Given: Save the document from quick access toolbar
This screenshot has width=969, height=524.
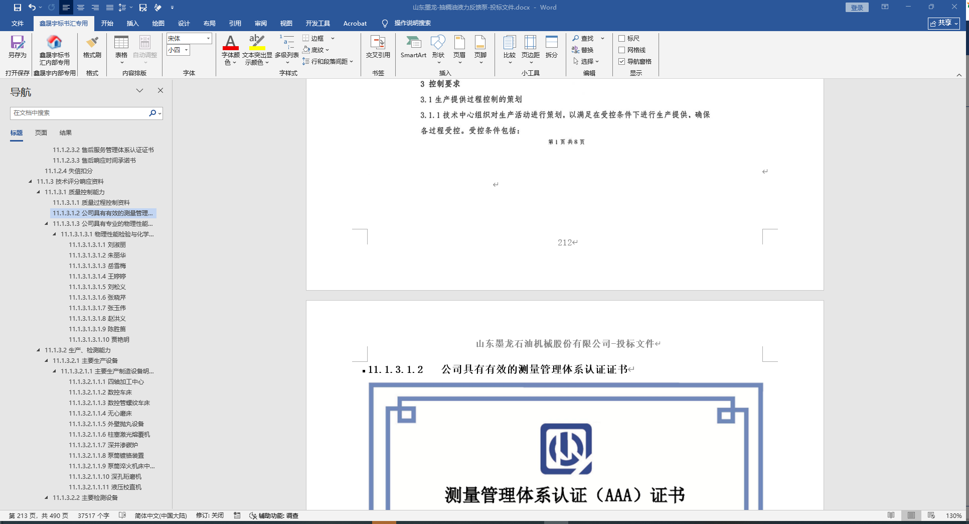Looking at the screenshot, I should point(18,8).
